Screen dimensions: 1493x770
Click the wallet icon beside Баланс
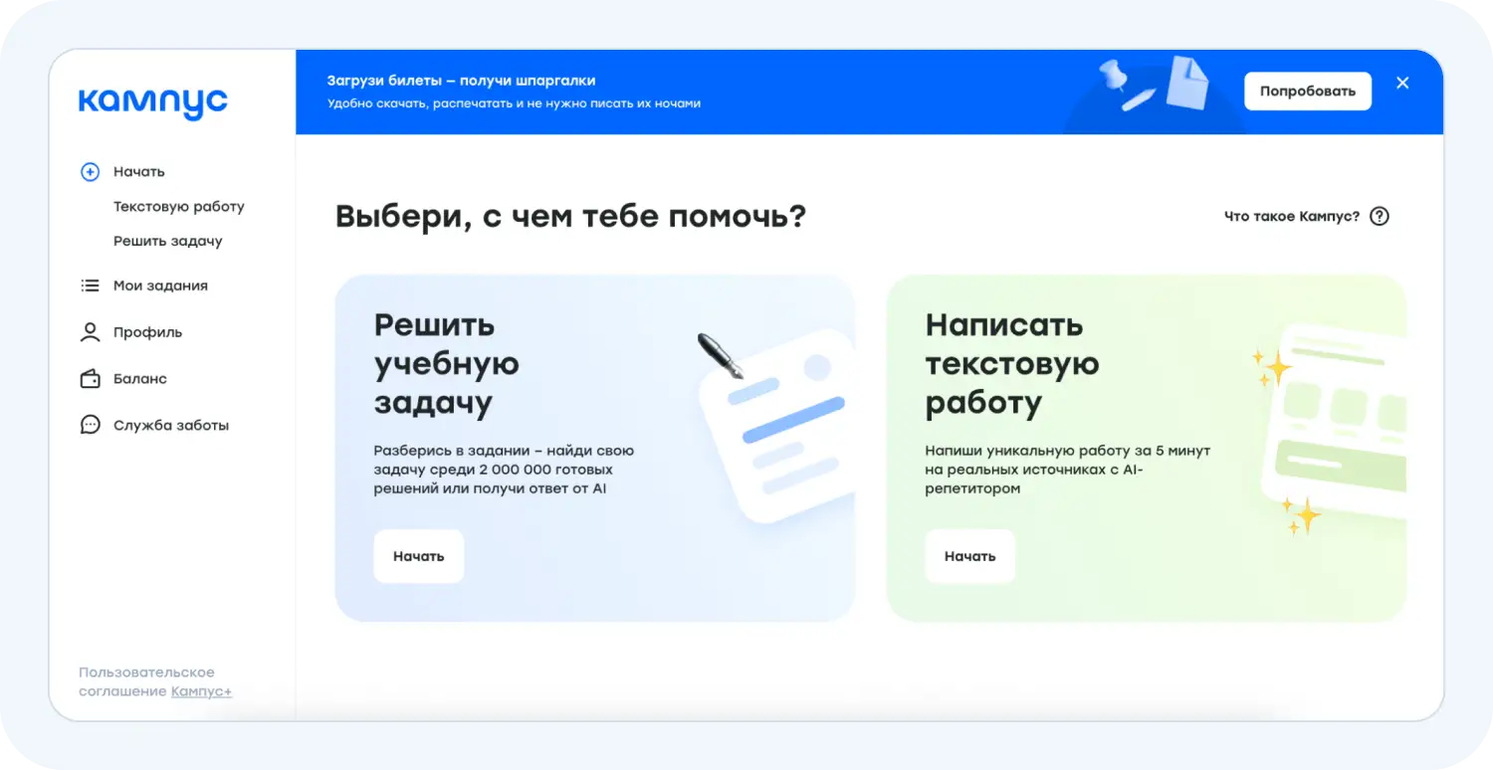click(90, 379)
